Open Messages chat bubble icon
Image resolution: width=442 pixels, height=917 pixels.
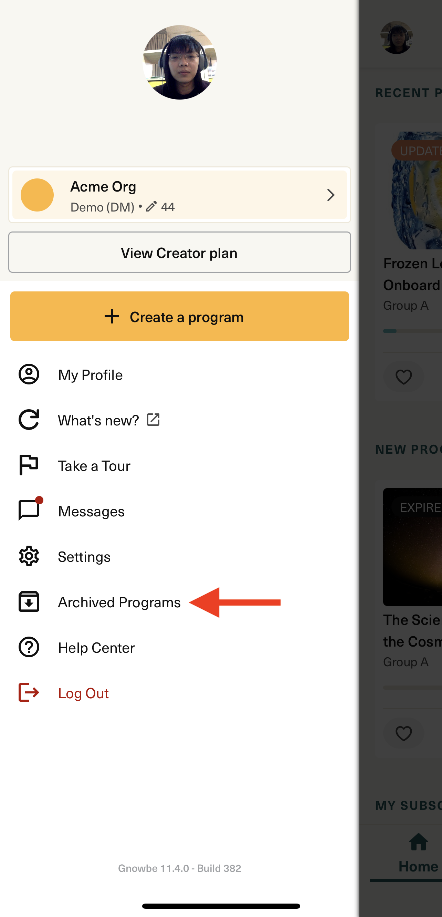coord(30,510)
